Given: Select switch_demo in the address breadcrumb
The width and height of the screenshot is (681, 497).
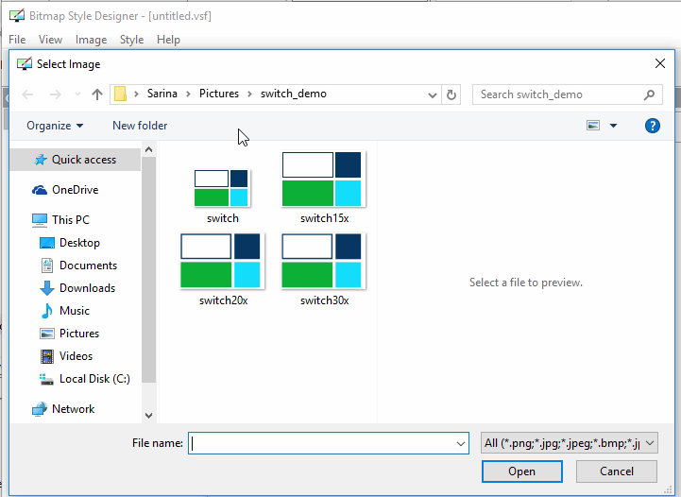Looking at the screenshot, I should [294, 94].
